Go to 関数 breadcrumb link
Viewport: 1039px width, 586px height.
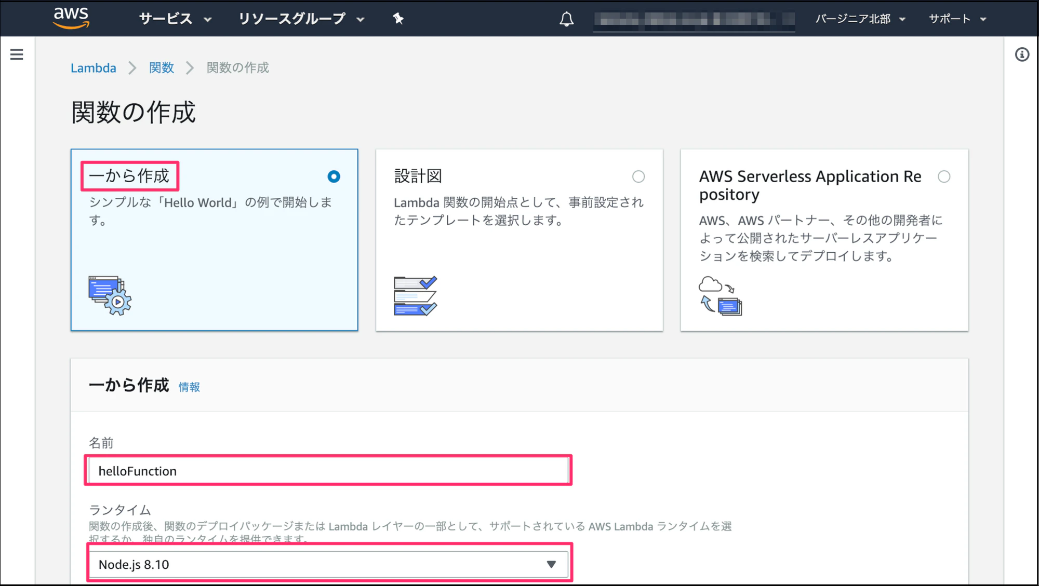(x=162, y=68)
